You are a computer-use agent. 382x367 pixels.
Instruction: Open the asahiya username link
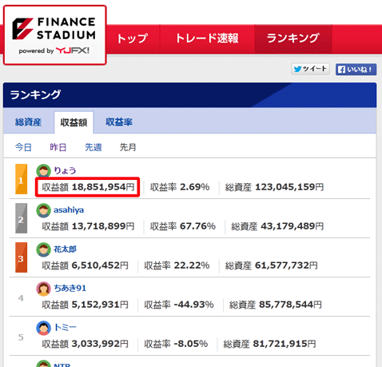tap(69, 210)
